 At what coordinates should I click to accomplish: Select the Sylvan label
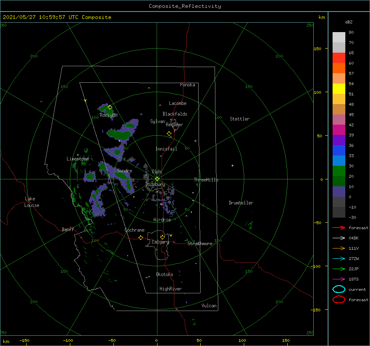click(157, 121)
